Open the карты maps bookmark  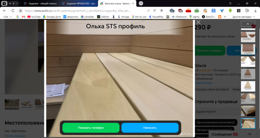pos(194,17)
